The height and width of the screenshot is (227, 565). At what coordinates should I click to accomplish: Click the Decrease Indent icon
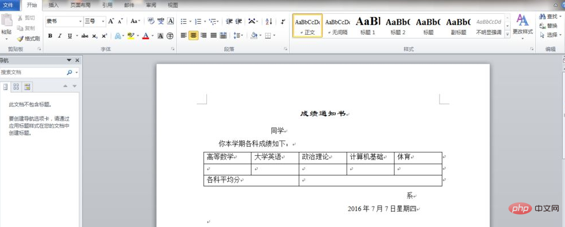click(229, 22)
